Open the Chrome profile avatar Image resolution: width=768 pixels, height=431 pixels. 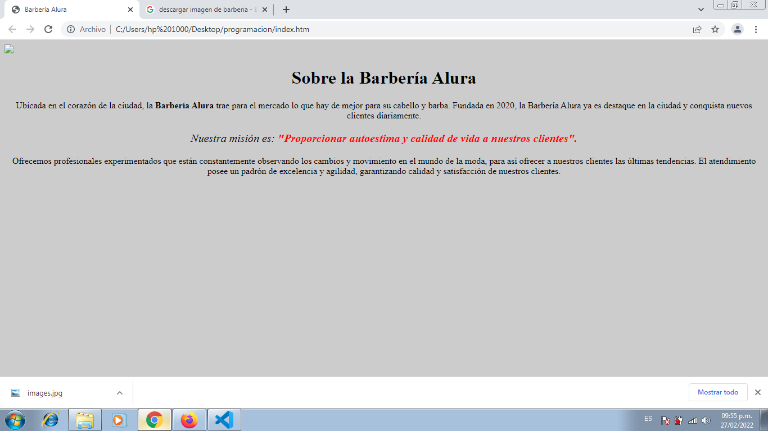tap(738, 29)
